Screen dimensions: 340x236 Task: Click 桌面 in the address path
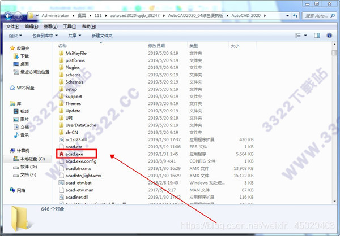click(82, 16)
